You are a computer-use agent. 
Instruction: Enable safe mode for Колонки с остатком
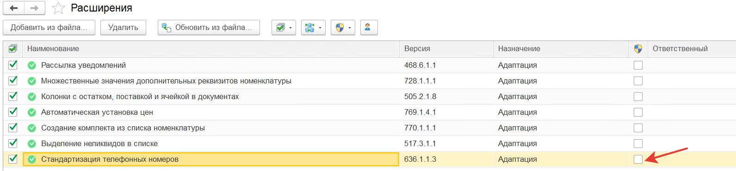pyautogui.click(x=638, y=97)
